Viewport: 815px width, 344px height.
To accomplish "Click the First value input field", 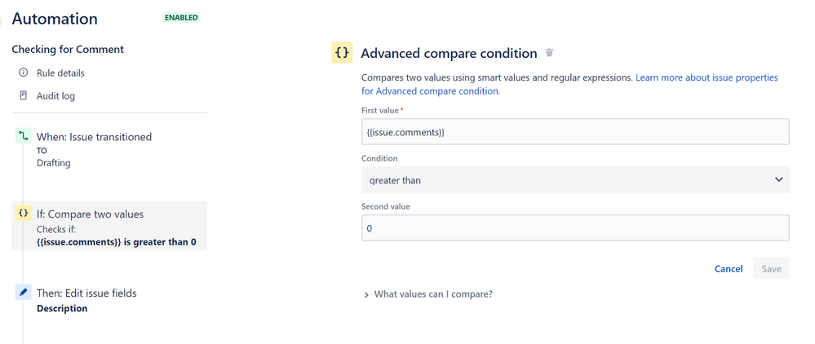I will point(574,132).
